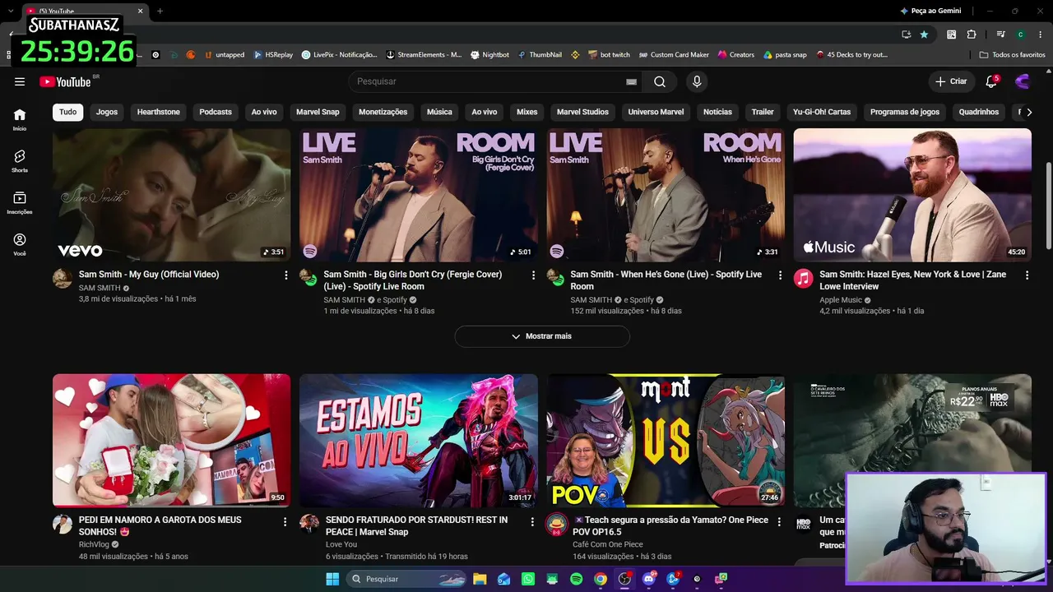
Task: Click the magnifier search button
Action: click(x=660, y=81)
